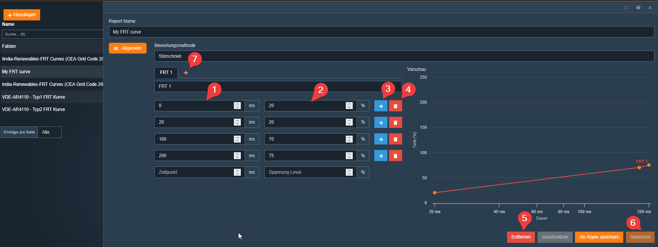Viewport: 658px width, 247px height.
Task: Select the FRT 1 tab
Action: [x=166, y=72]
